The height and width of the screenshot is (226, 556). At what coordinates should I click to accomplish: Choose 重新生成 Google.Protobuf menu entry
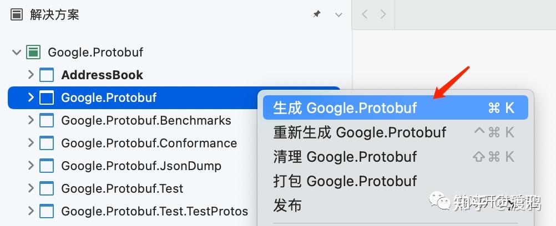click(360, 132)
